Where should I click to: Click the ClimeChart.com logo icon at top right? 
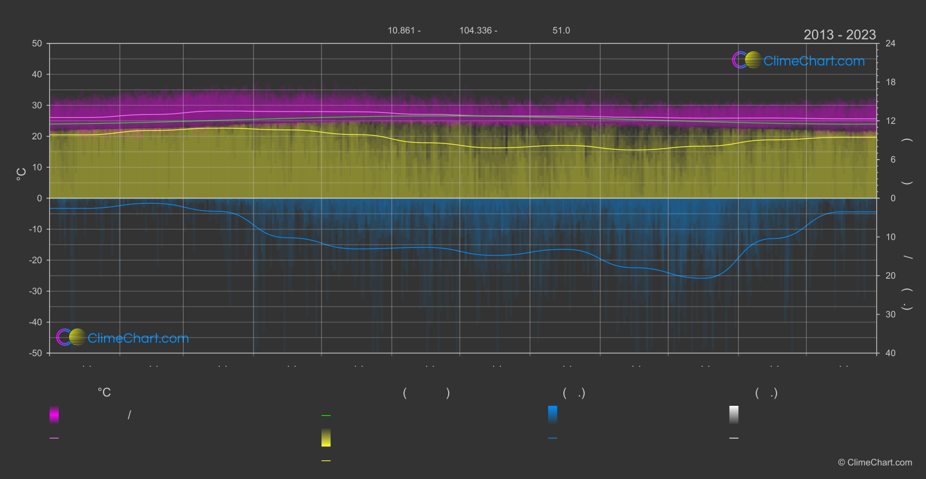click(x=746, y=60)
